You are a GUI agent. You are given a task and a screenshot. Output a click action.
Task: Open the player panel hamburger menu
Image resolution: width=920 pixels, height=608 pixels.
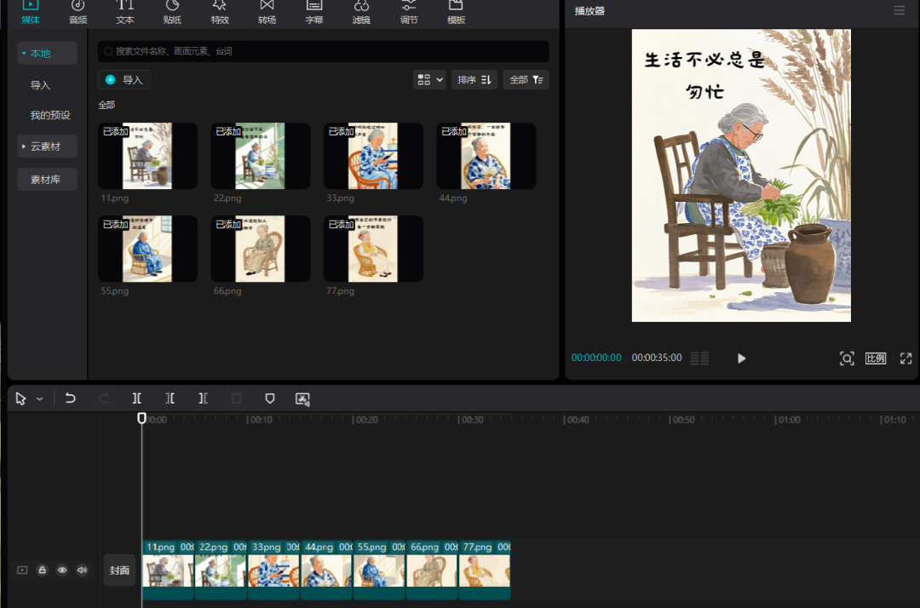click(899, 10)
